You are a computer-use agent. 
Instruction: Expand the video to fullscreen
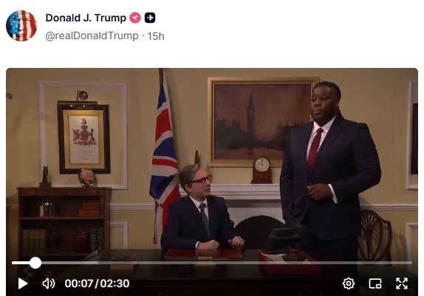tap(402, 283)
